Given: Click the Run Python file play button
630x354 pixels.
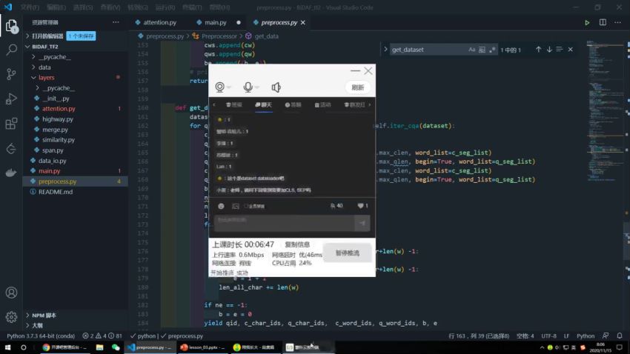Looking at the screenshot, I should click(587, 23).
